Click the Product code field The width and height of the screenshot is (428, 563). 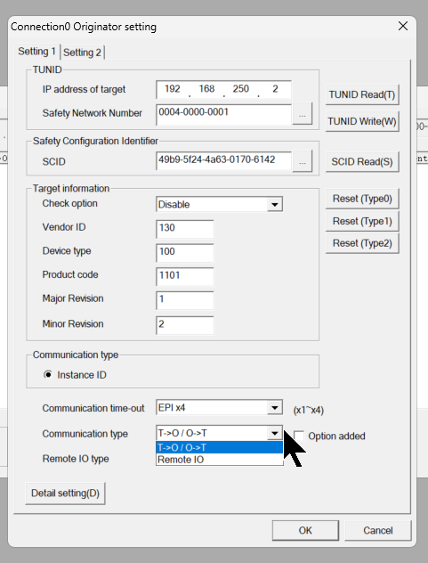pyautogui.click(x=185, y=276)
